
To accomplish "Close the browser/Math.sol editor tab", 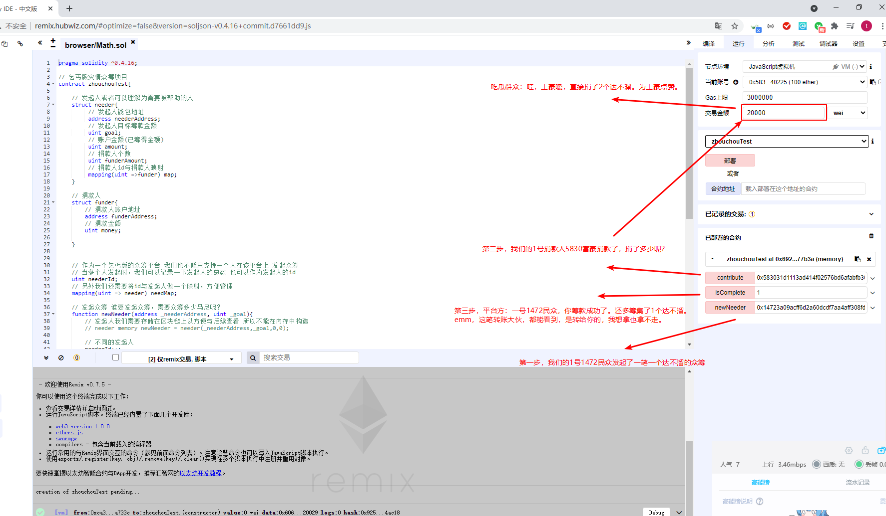I will [x=133, y=42].
